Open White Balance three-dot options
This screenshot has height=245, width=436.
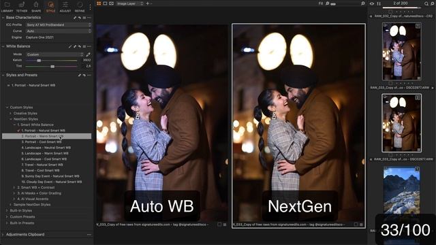click(89, 47)
